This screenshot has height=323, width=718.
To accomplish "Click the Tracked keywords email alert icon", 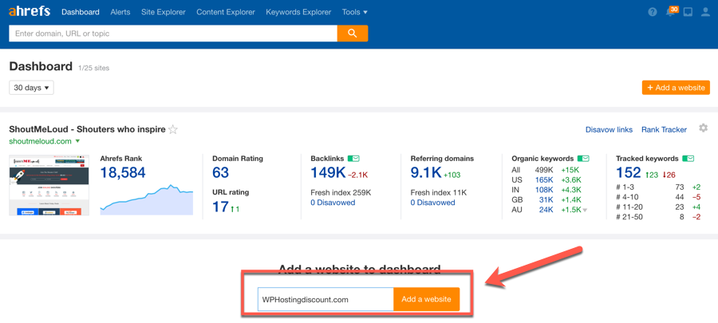I will [x=688, y=158].
